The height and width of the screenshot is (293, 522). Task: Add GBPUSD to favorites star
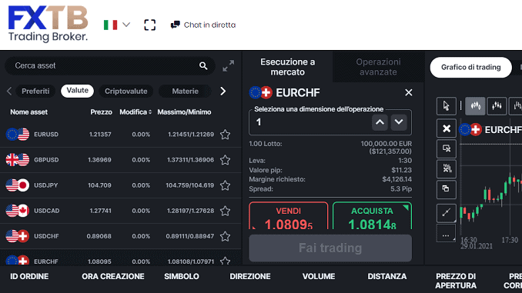(226, 160)
